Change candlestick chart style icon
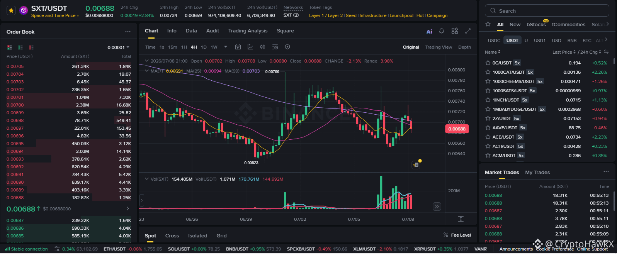 click(x=263, y=47)
